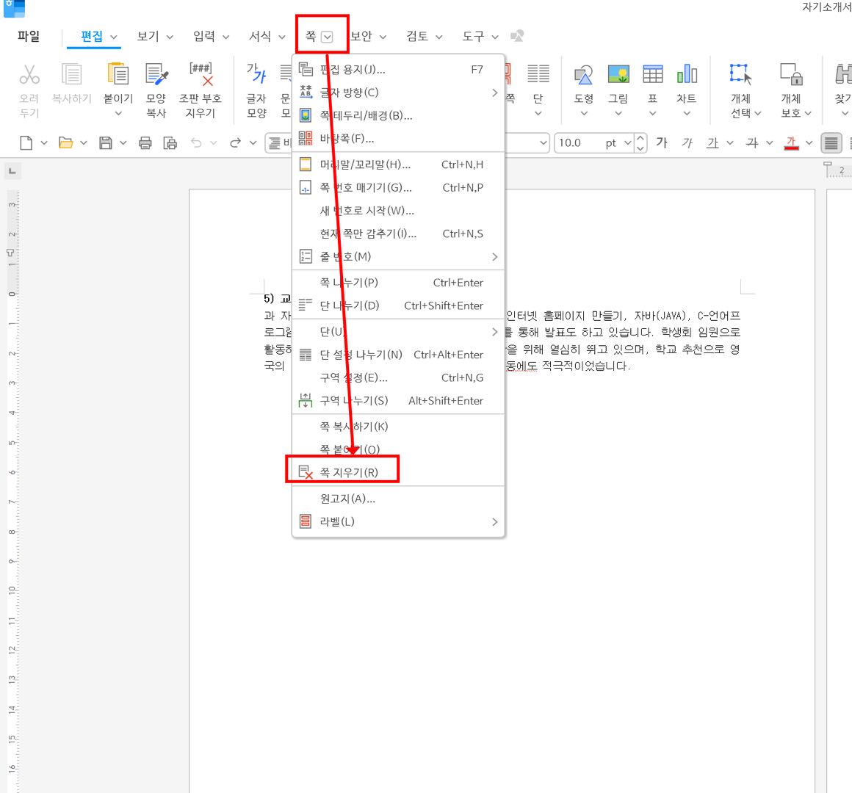
Task: Expand the Paste (붙이기) dropdown arrow
Action: point(118,114)
